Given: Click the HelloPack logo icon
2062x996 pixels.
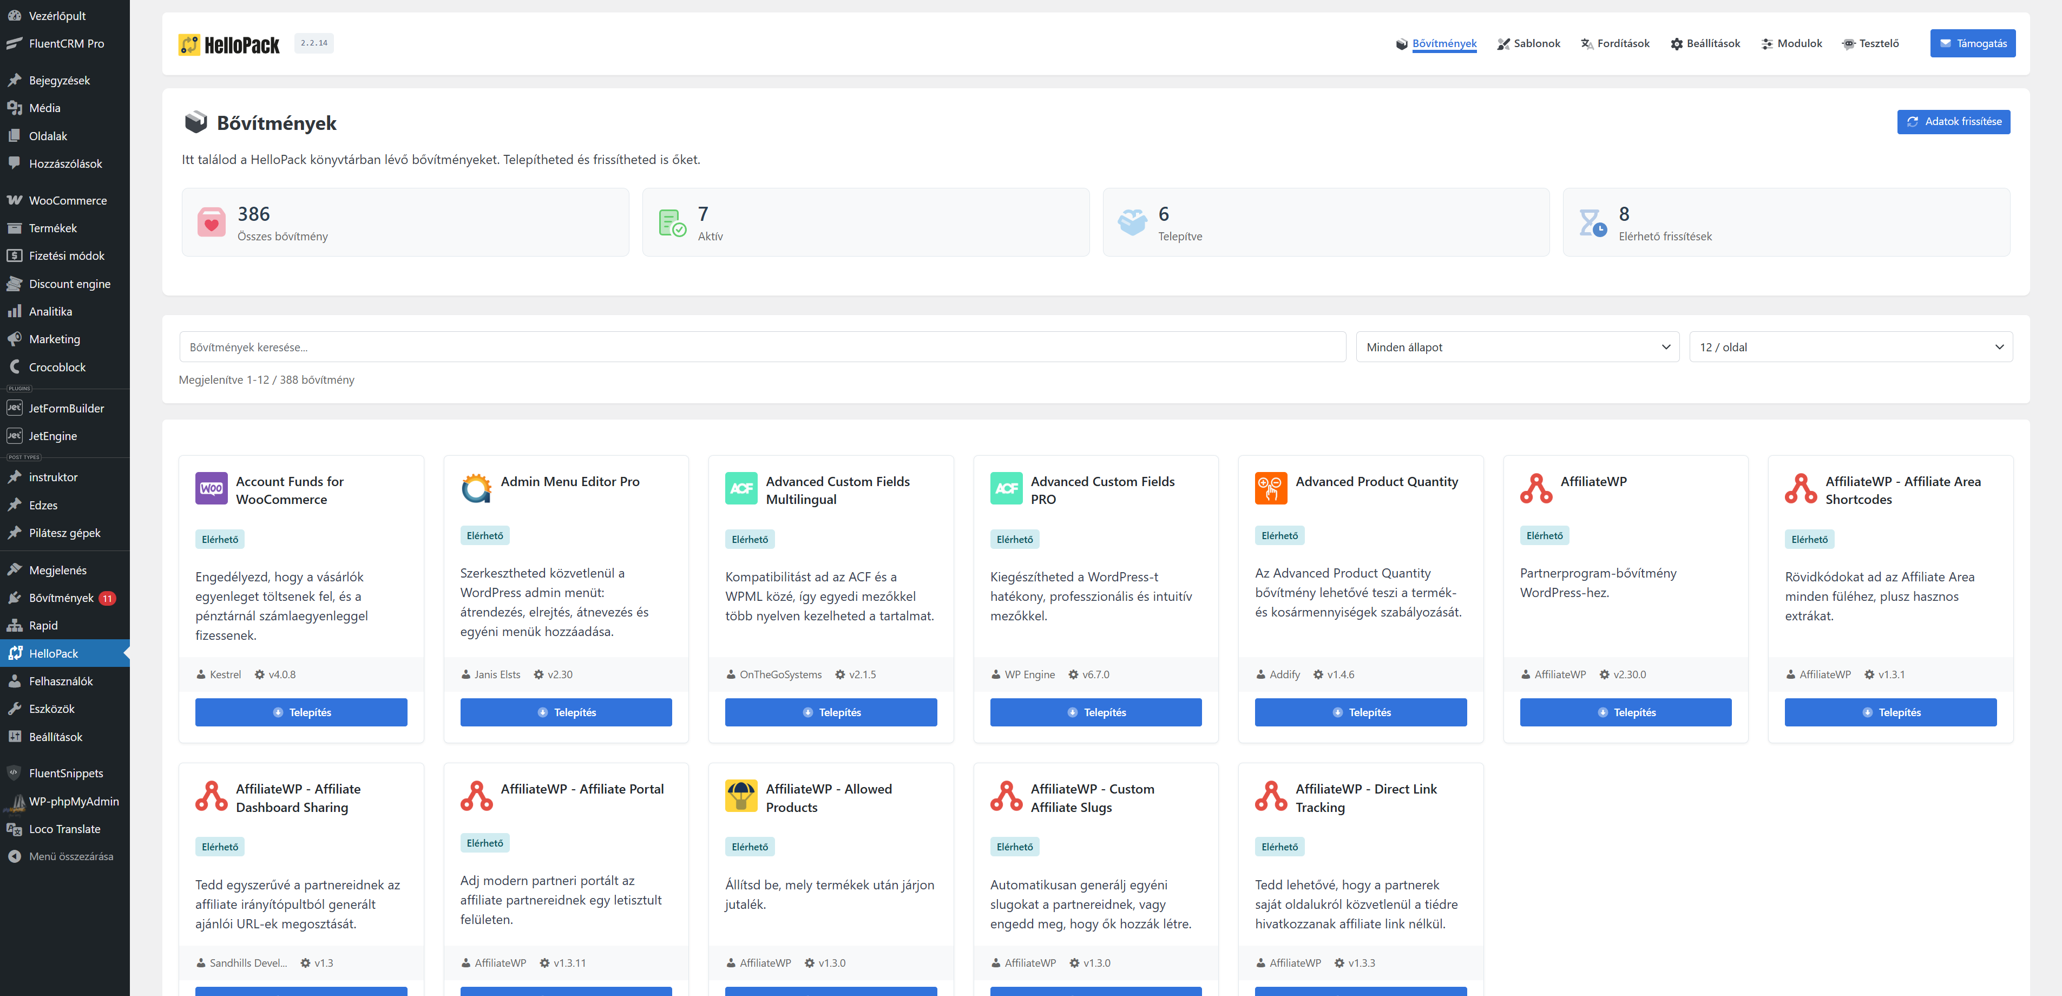Looking at the screenshot, I should point(189,44).
